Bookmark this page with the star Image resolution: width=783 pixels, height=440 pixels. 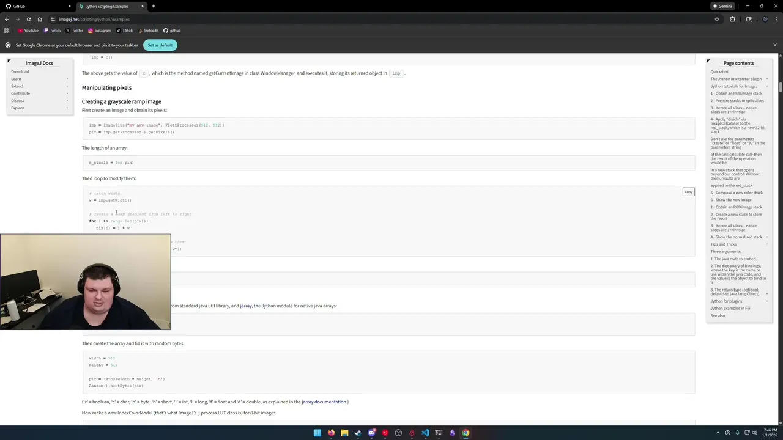tap(717, 19)
